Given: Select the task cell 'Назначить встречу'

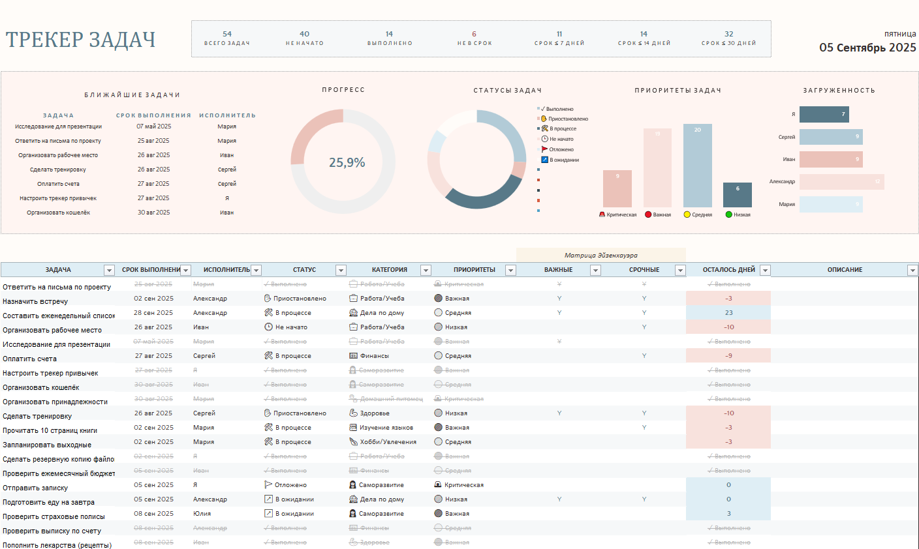Looking at the screenshot, I should (x=35, y=301).
